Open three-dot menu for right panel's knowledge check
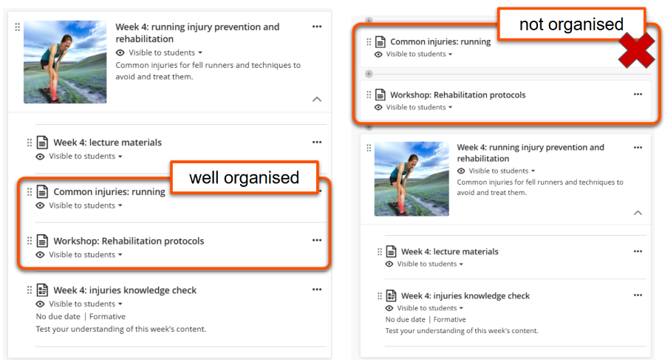This screenshot has width=665, height=362. pos(638,296)
